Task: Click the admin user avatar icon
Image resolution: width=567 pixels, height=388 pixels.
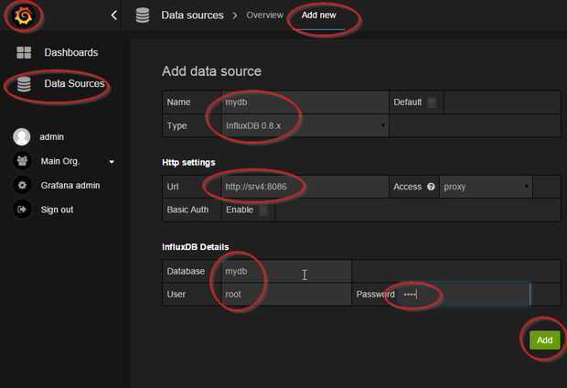Action: pyautogui.click(x=22, y=137)
